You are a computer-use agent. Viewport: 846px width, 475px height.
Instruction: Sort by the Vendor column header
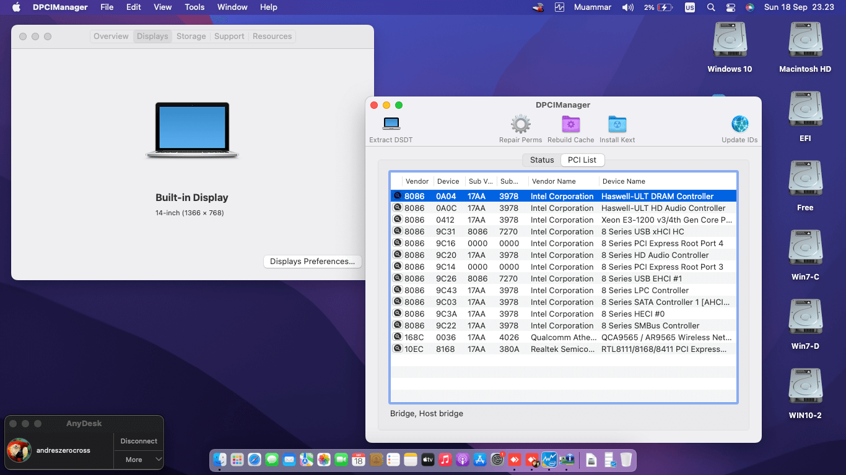[x=417, y=181]
